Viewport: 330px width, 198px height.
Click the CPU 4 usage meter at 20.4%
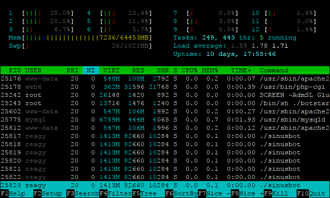(x=119, y=13)
